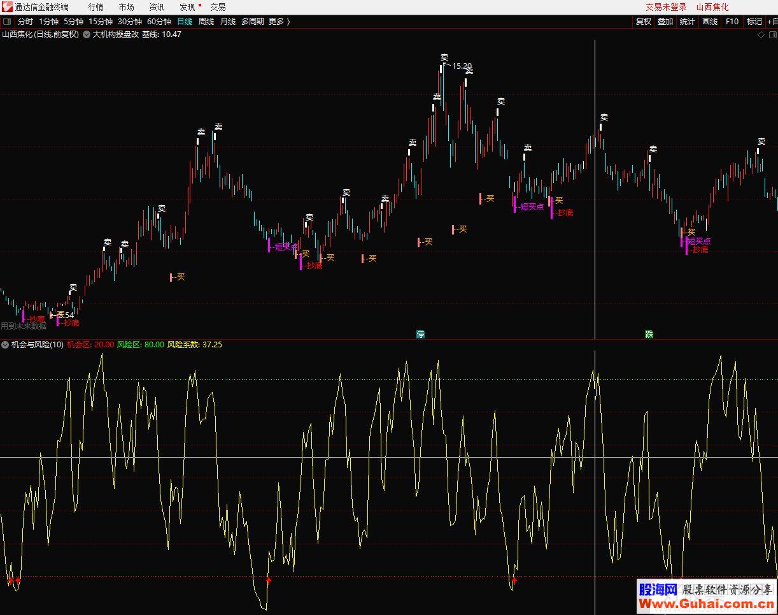
Task: Expand the main indicator chevron beside 大机构操盘改
Action: (x=86, y=34)
